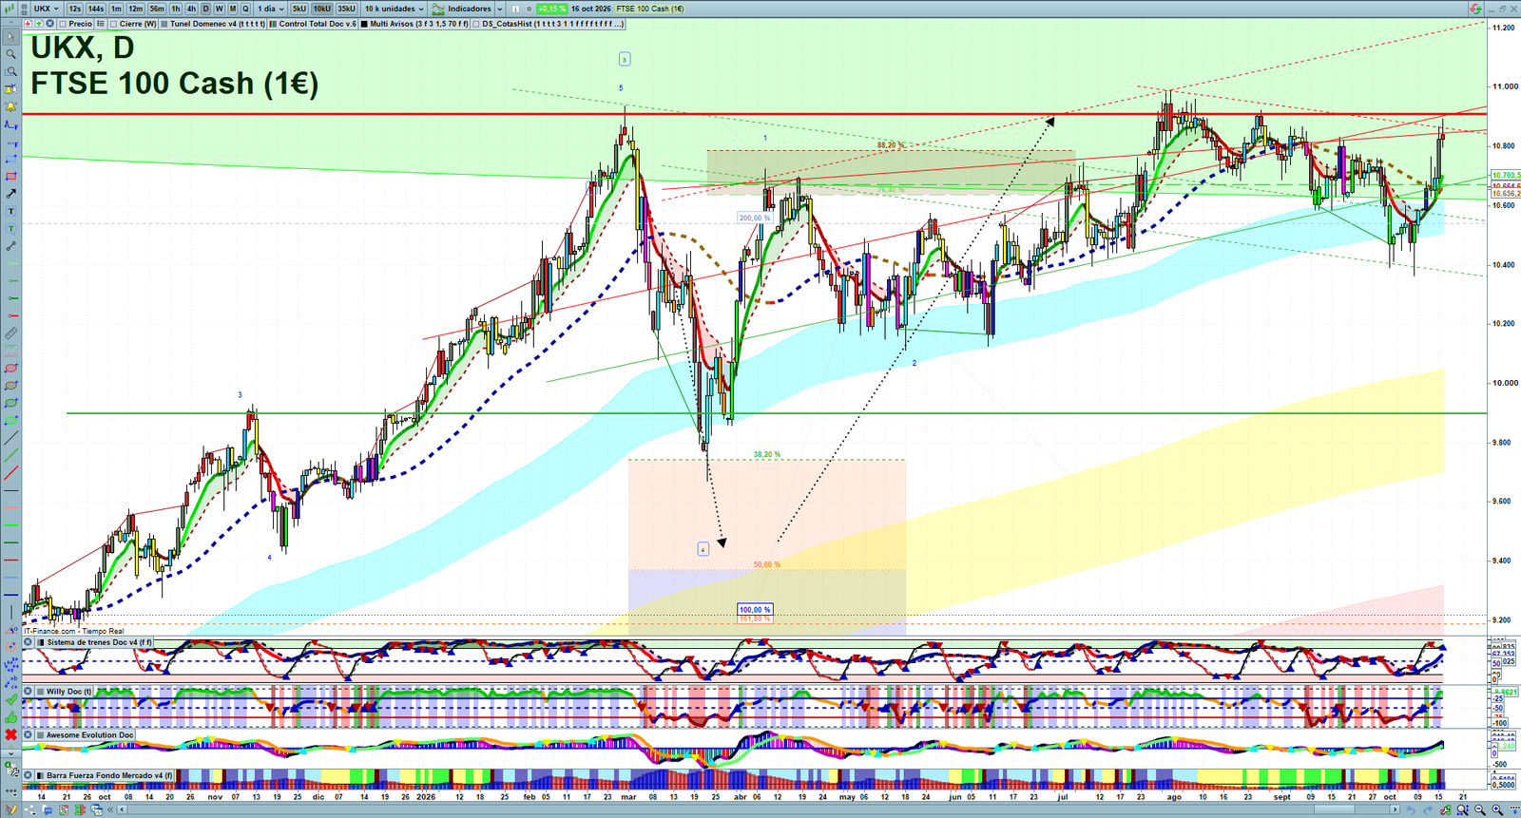Select the arrow cursor tool
1521x818 pixels.
click(x=10, y=37)
